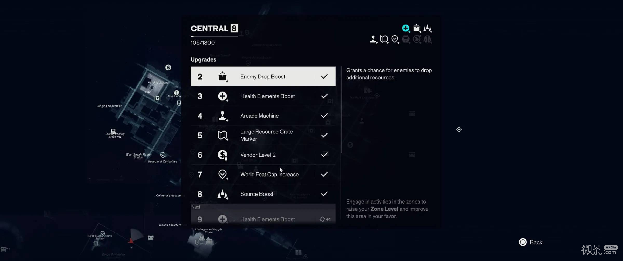Select the Large Resource Crate Marker upgrade
Viewport: 623px width, 261px height.
pos(263,135)
